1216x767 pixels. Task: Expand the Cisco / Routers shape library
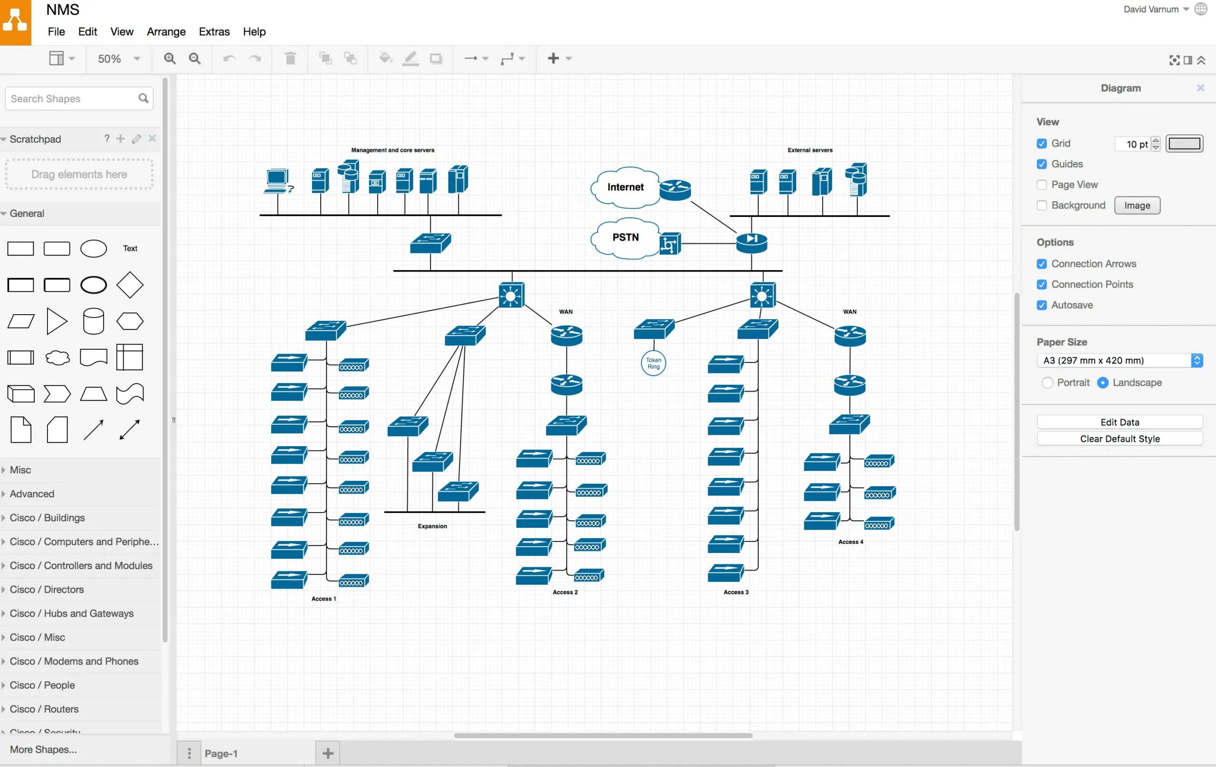click(44, 709)
